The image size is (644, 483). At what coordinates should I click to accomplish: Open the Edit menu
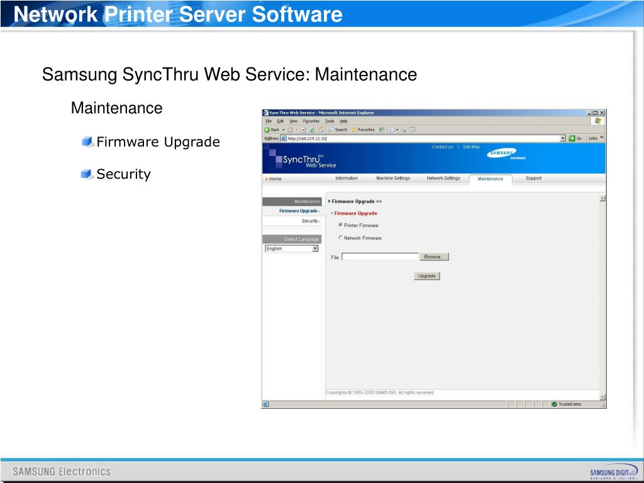tap(280, 121)
